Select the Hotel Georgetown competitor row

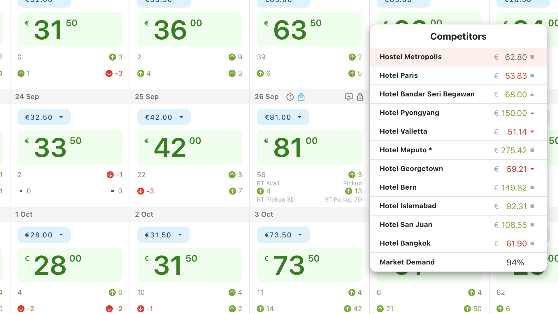(458, 169)
